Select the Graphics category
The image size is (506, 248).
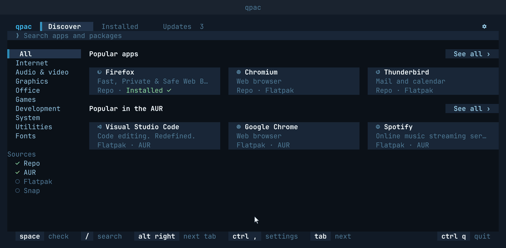(x=32, y=81)
